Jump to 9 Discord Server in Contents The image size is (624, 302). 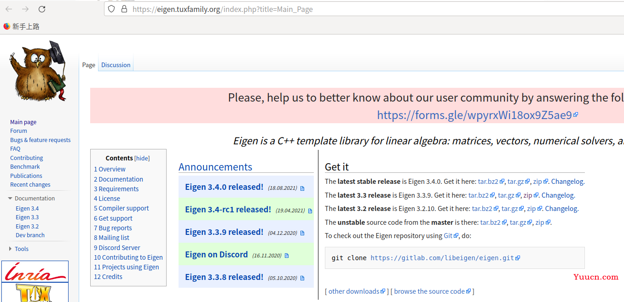117,248
